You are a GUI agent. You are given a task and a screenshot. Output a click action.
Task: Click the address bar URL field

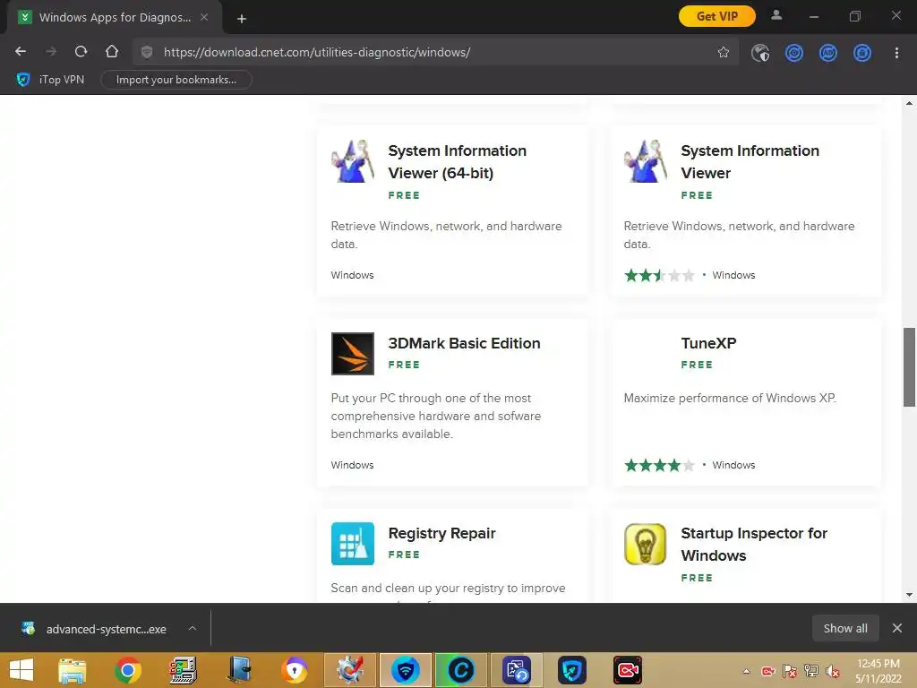[434, 52]
